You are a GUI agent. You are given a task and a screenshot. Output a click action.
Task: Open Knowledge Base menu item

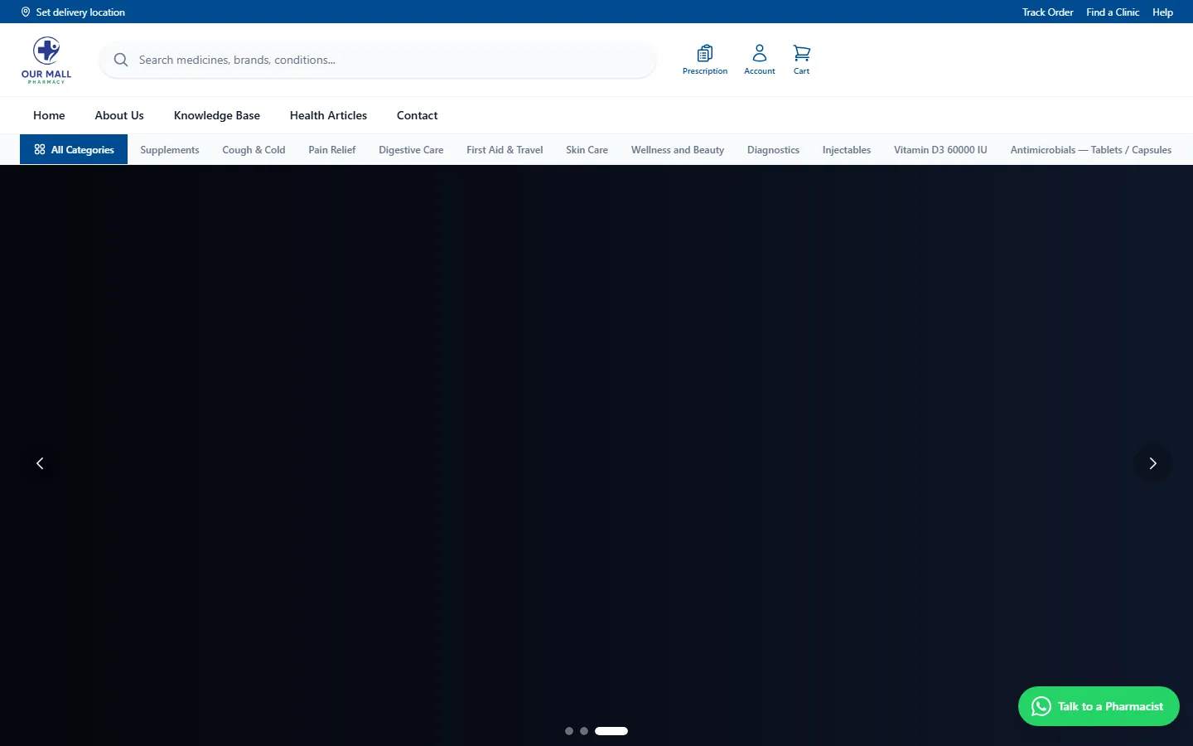click(x=217, y=115)
